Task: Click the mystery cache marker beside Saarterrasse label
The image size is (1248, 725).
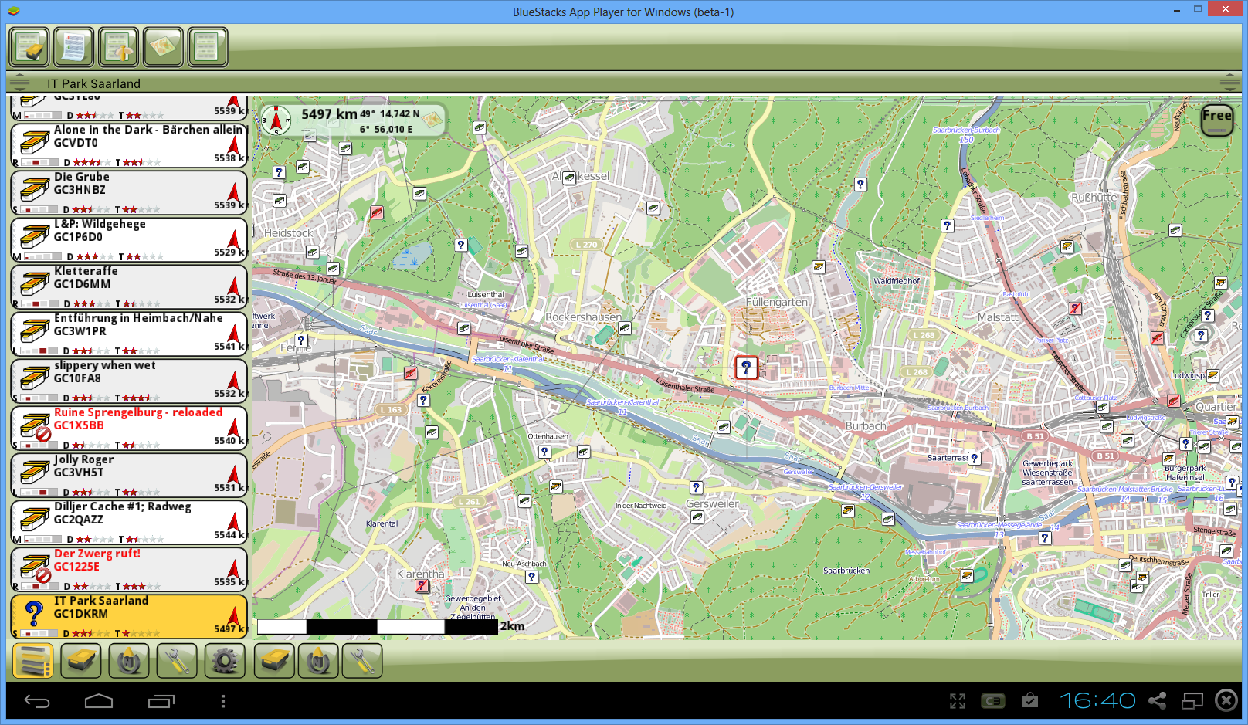Action: coord(975,459)
